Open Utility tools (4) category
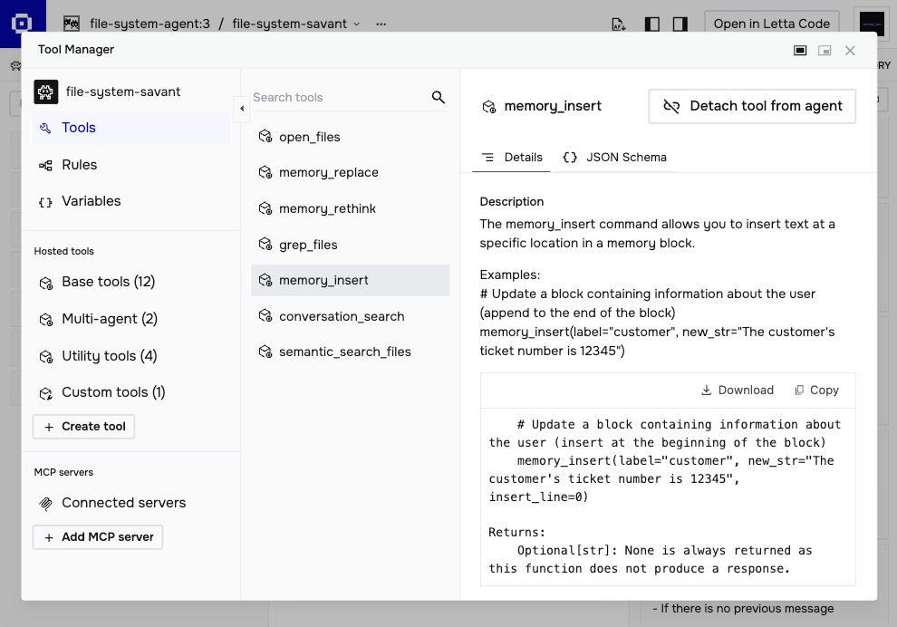The image size is (897, 627). 131,356
